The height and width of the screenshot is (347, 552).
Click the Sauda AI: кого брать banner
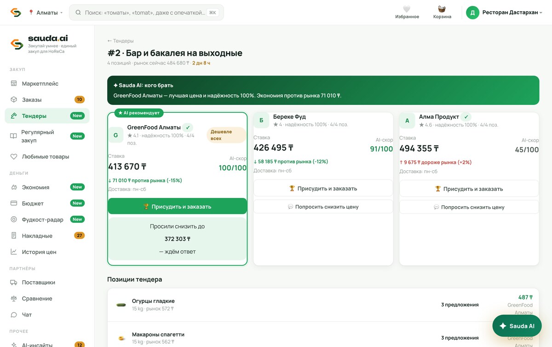(323, 90)
